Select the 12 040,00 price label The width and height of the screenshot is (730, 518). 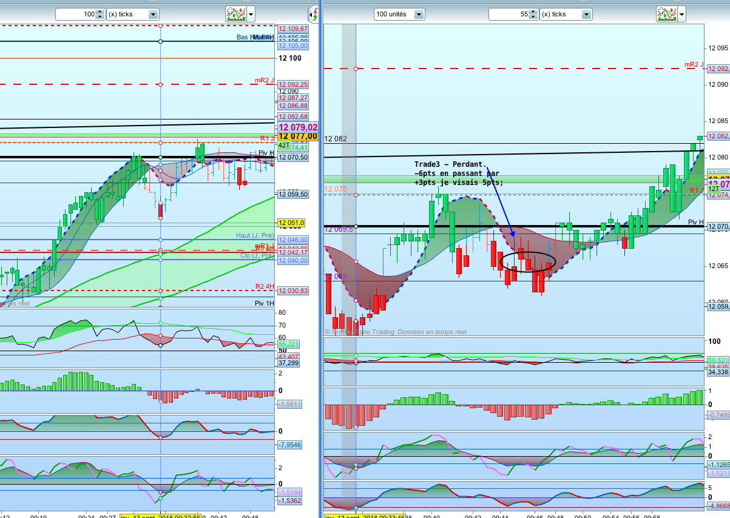293,260
